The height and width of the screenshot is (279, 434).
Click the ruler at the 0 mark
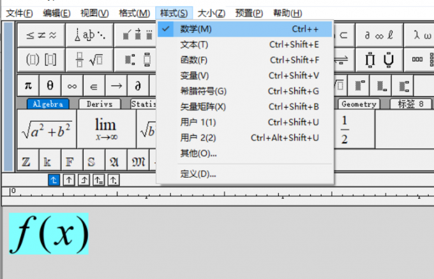(x=11, y=192)
